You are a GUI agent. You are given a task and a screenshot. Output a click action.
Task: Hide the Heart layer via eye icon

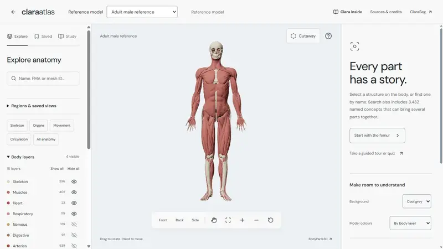click(74, 203)
